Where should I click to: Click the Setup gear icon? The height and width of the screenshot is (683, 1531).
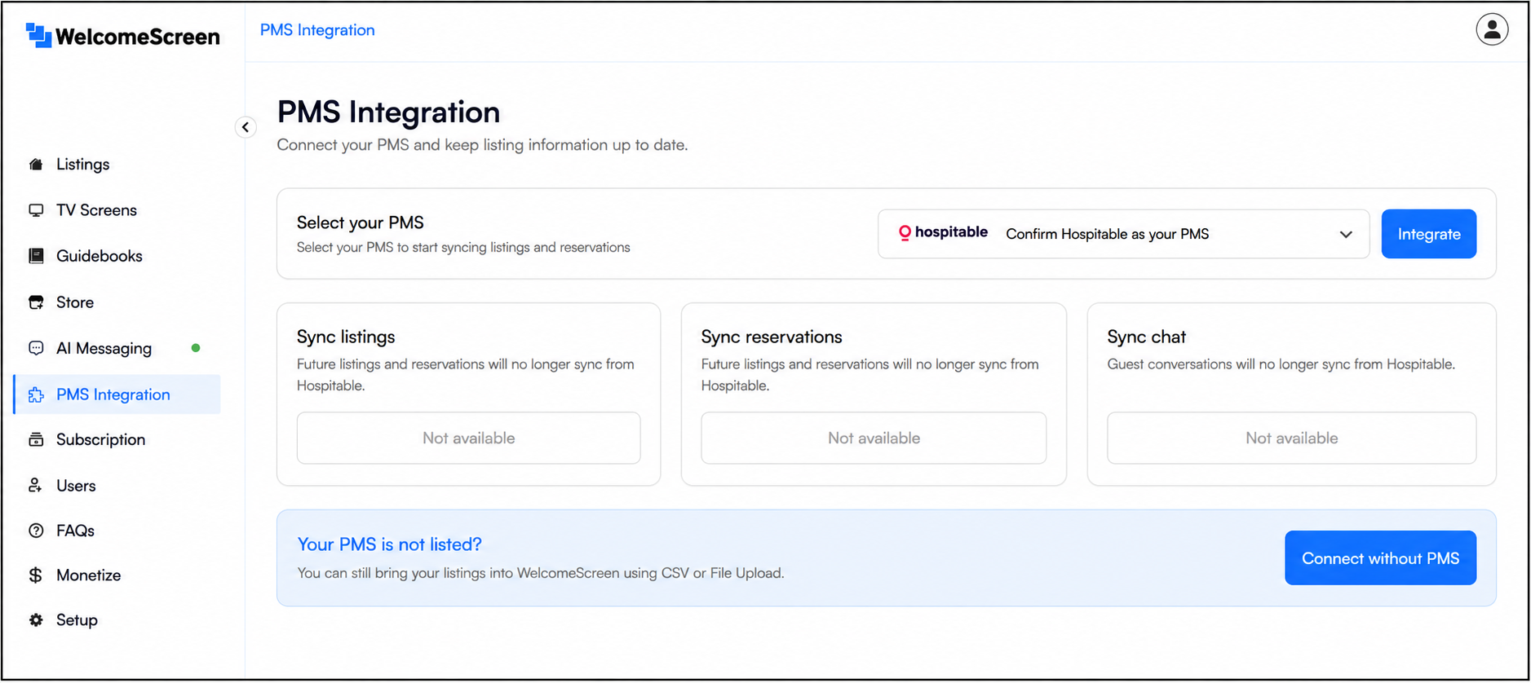[x=36, y=620]
